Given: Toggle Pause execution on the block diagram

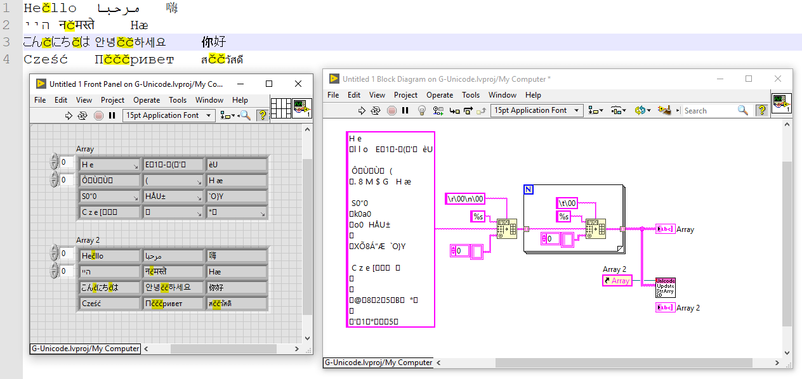Looking at the screenshot, I should [405, 110].
